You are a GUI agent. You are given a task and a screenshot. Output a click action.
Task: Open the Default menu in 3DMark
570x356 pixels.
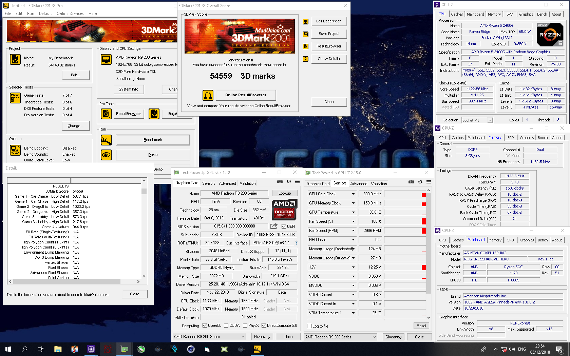45,14
